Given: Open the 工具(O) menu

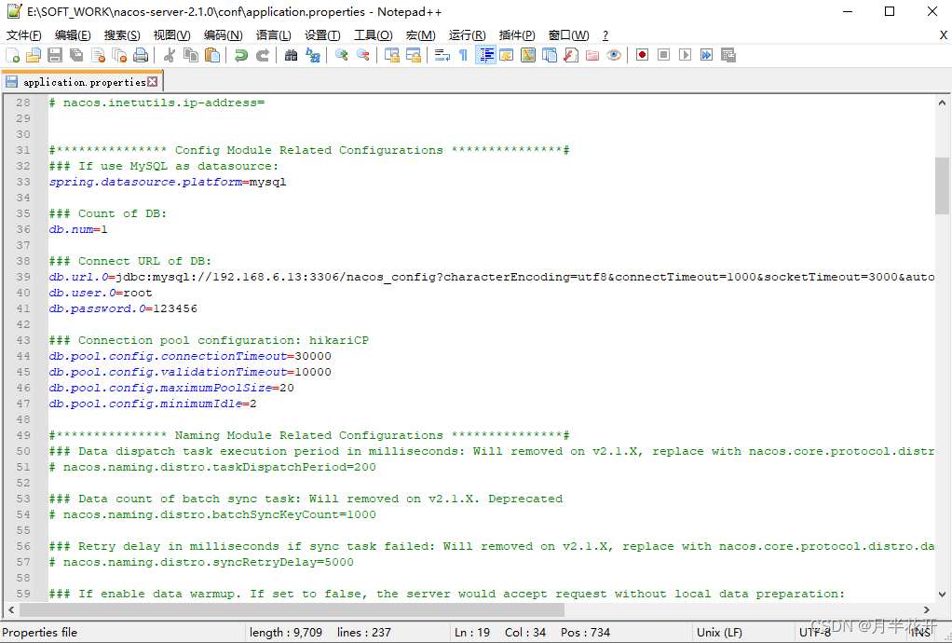Looking at the screenshot, I should [374, 35].
